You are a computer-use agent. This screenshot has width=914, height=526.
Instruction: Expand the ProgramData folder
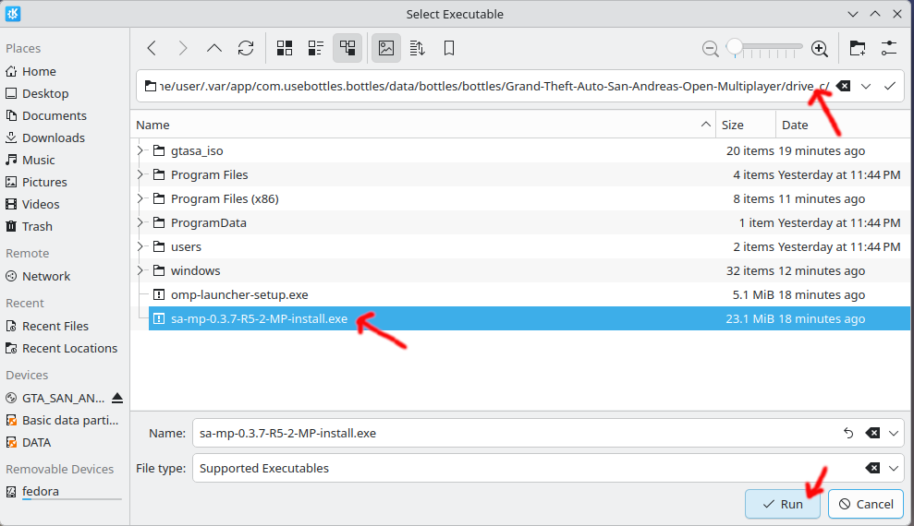coord(140,222)
